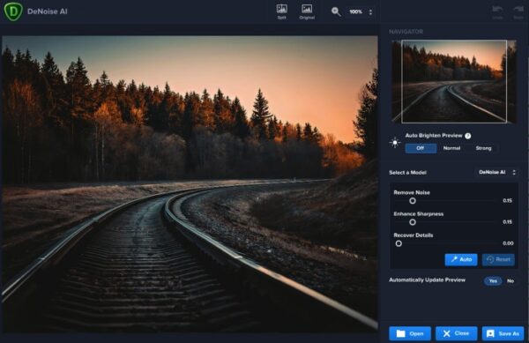
Task: Click the Undo icon
Action: [497, 11]
